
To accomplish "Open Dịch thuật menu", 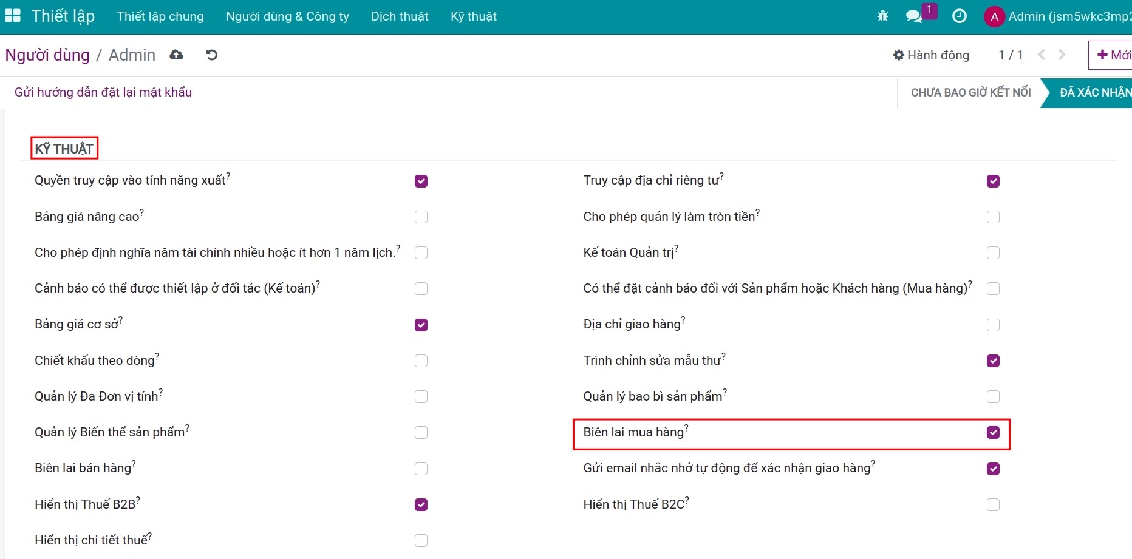I will point(400,16).
